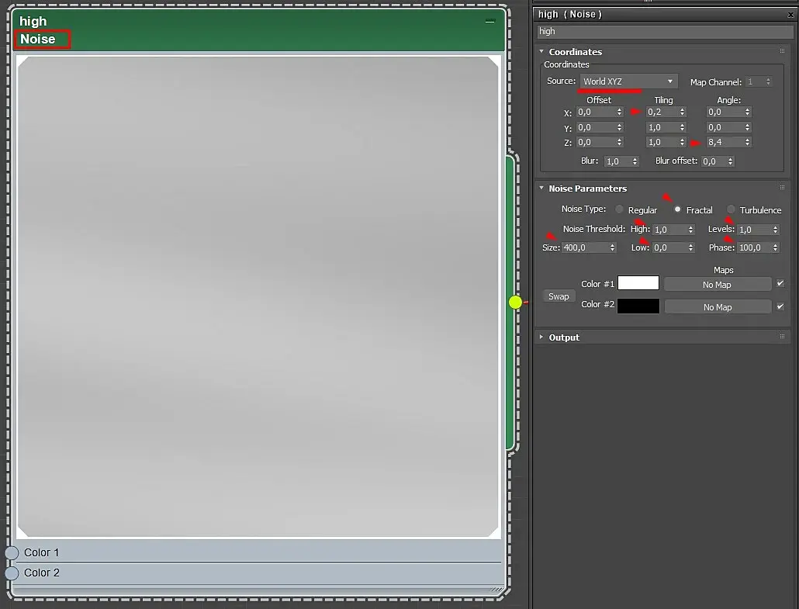The image size is (799, 609).
Task: Open the white Color #1 swatch
Action: pyautogui.click(x=638, y=283)
